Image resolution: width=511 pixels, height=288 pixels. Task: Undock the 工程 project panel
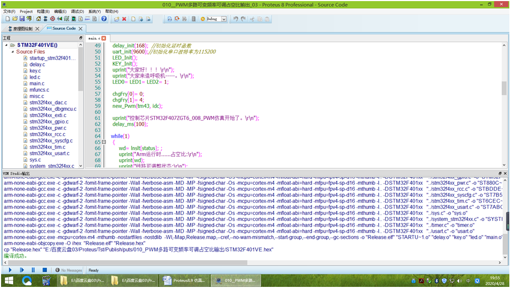(x=80, y=38)
